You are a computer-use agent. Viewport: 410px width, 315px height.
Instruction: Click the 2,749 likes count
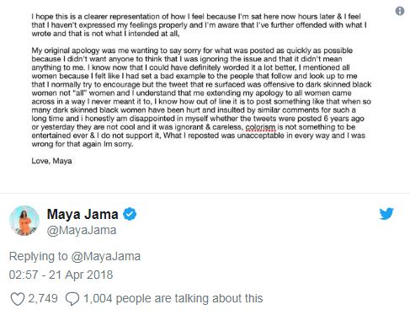(43, 298)
